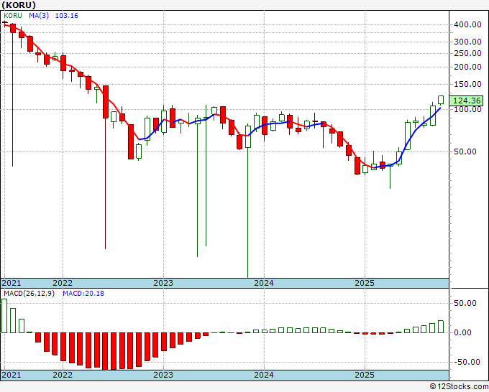Click the MACD(26,12,9) indicator label

click(x=29, y=294)
